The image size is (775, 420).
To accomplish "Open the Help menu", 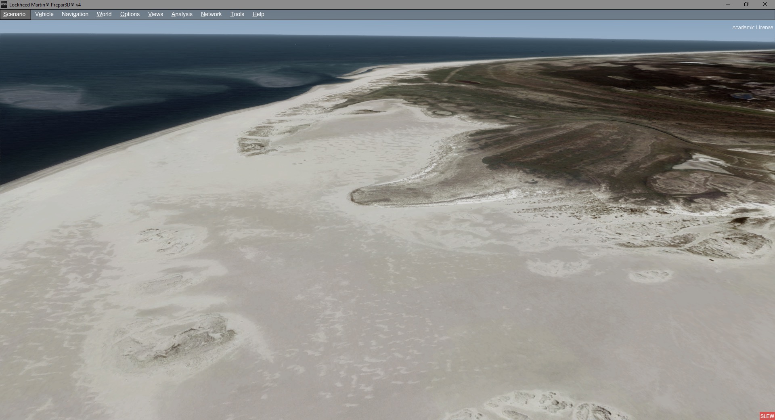I will coord(258,14).
